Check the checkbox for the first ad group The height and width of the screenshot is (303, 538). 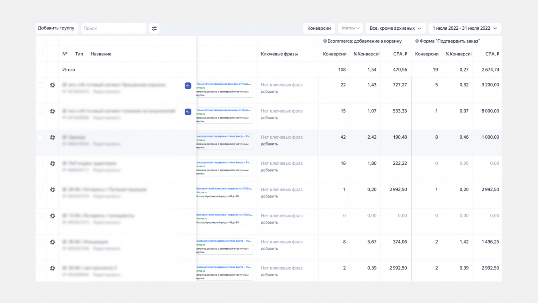[40, 85]
